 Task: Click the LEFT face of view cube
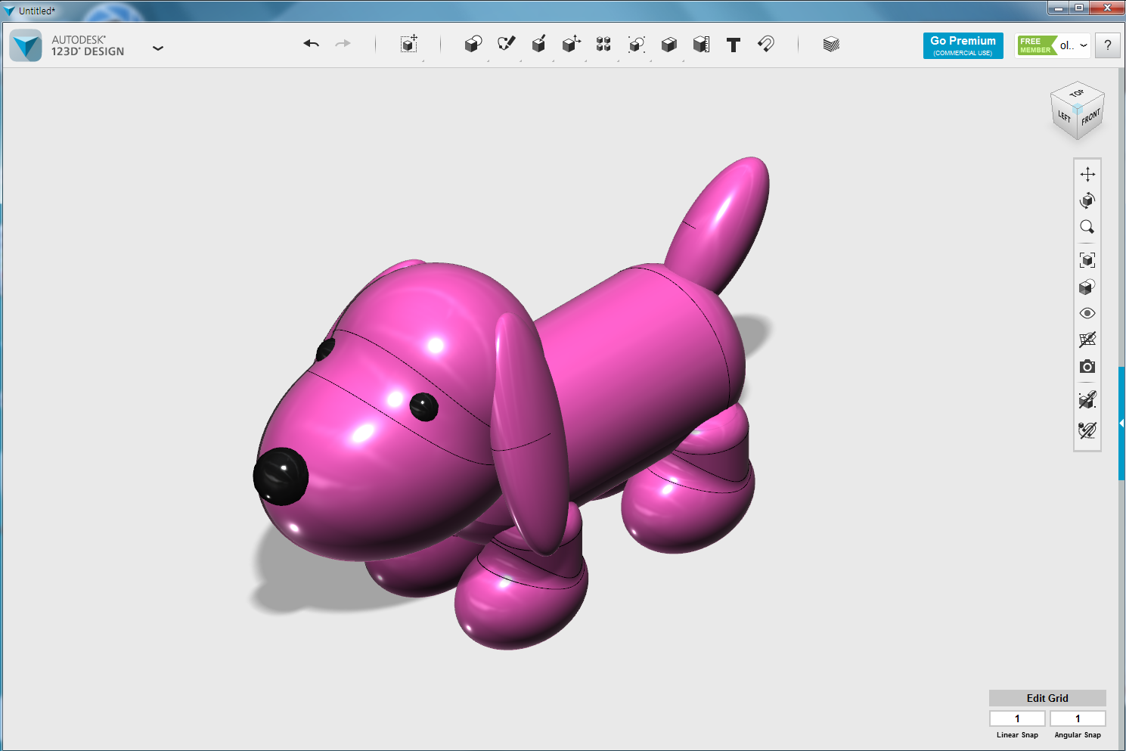pyautogui.click(x=1064, y=116)
